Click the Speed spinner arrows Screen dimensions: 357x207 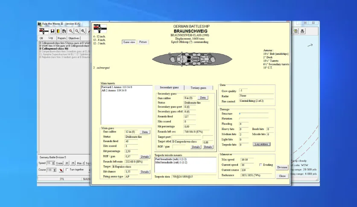(53, 163)
